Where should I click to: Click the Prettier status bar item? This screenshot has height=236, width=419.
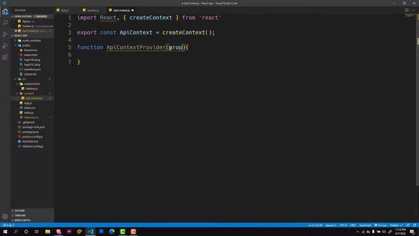point(396,226)
